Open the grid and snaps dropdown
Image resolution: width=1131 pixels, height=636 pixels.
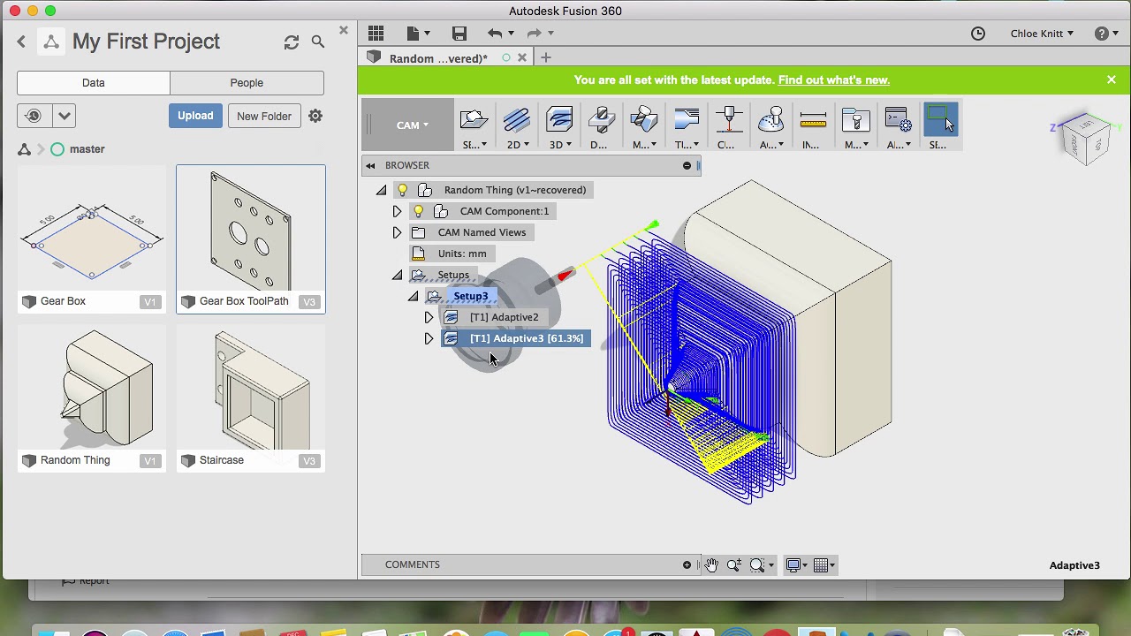[824, 565]
